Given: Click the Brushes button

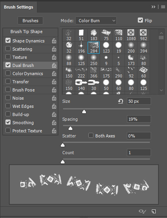Looking at the screenshot, I should (30, 21).
